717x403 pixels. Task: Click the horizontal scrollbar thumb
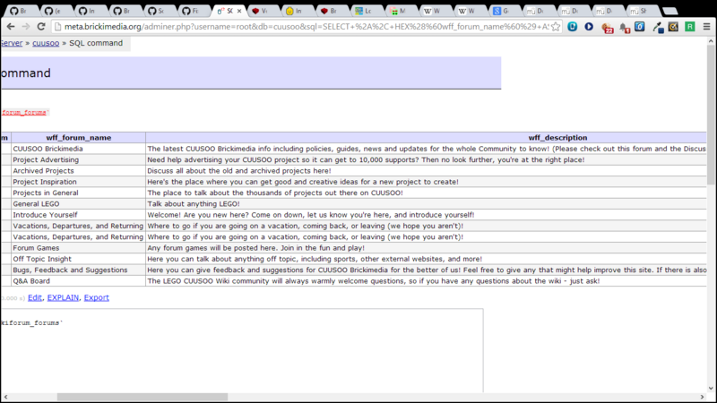143,397
